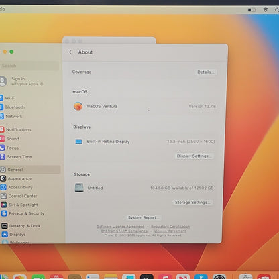This screenshot has height=279, width=279.
Task: Go back using the About header chevron
Action: pyautogui.click(x=70, y=52)
